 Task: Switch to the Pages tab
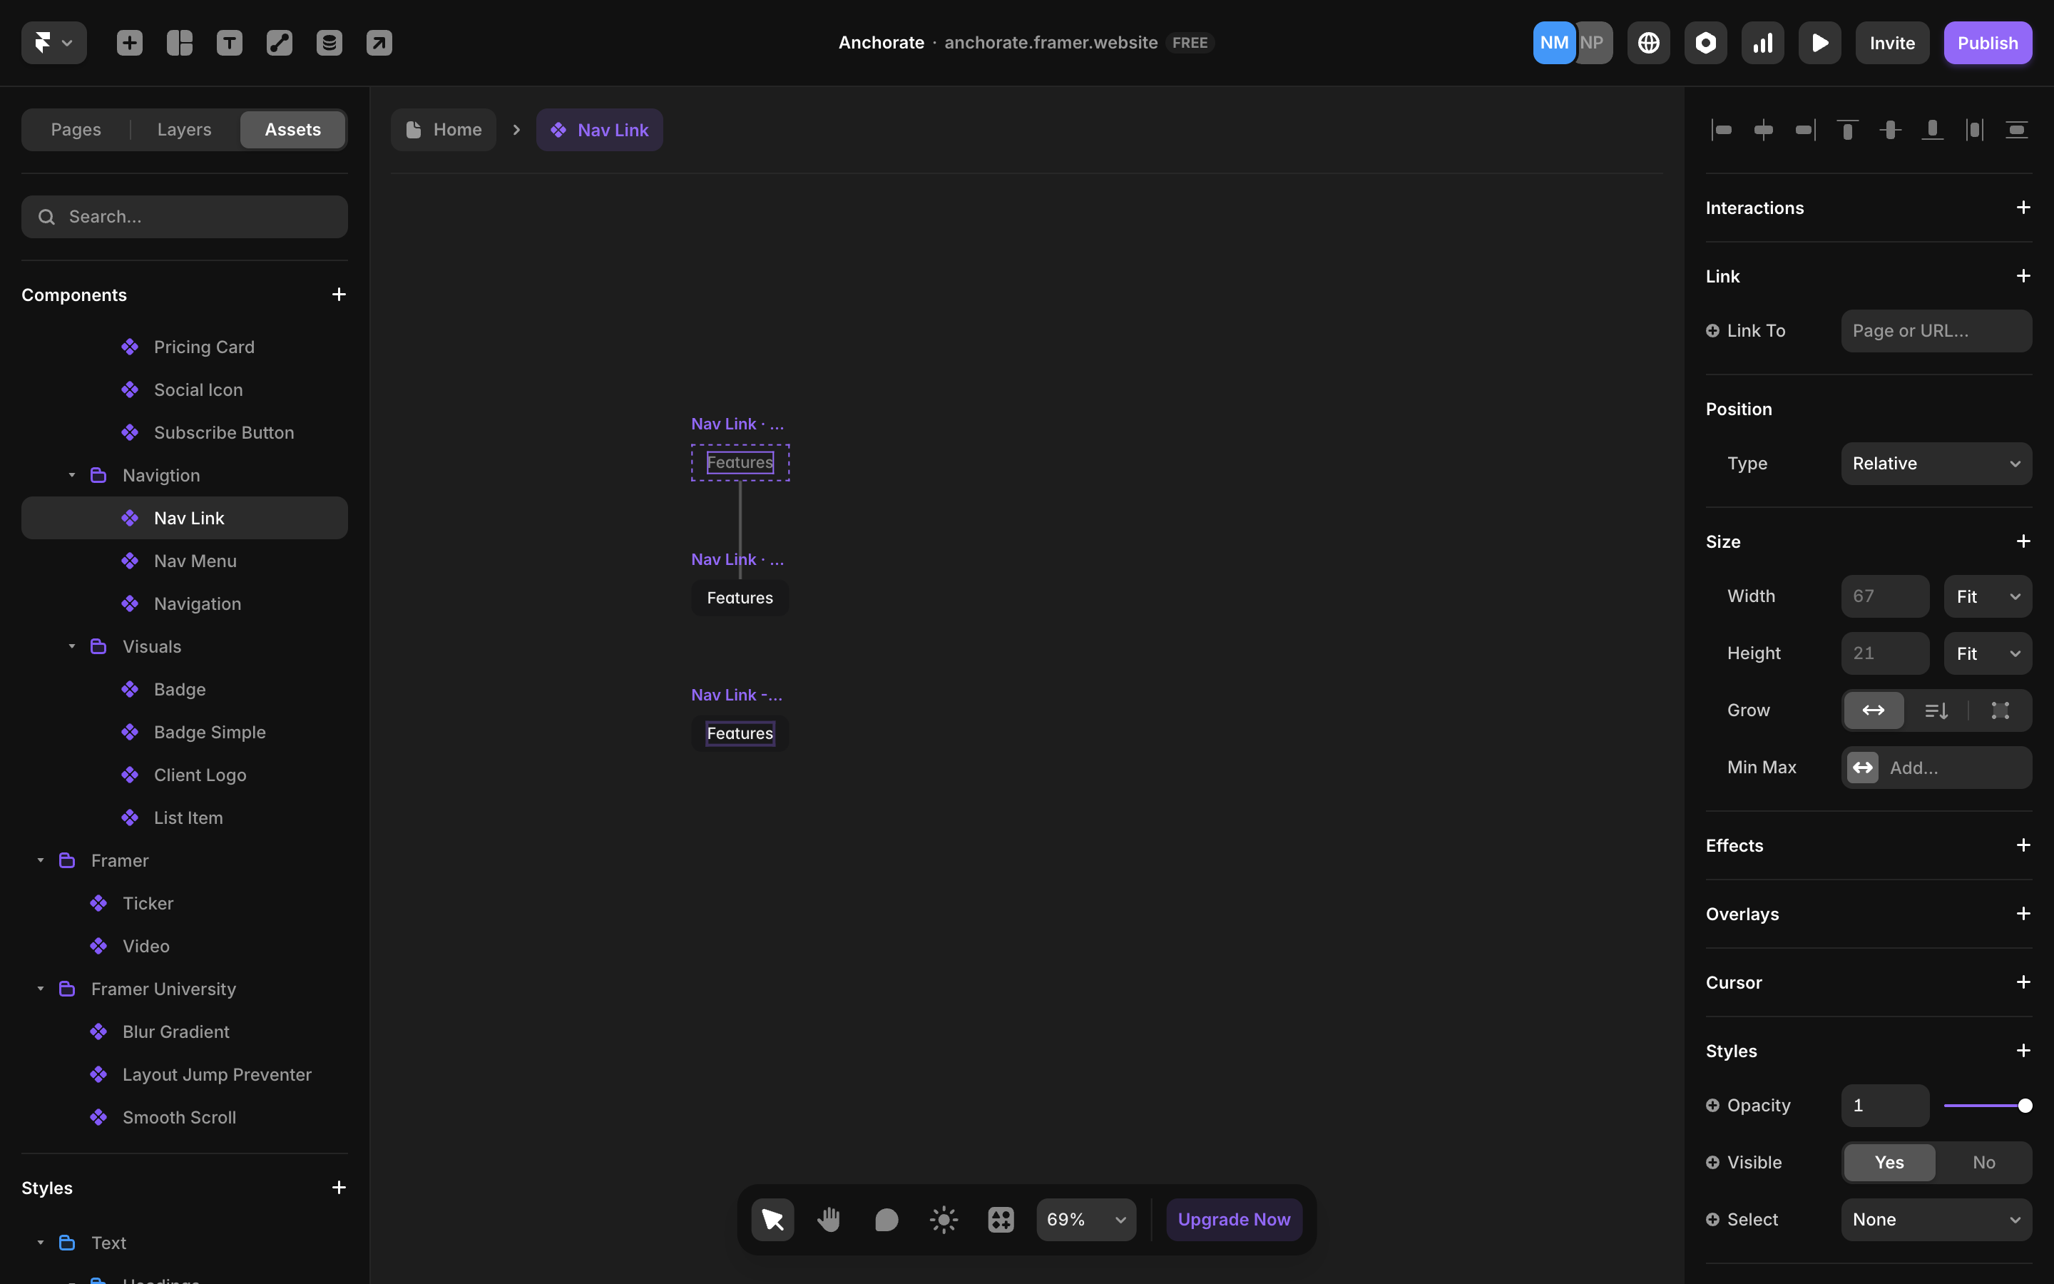click(x=76, y=130)
